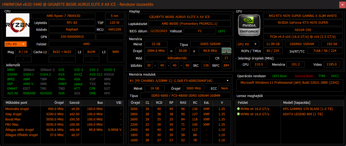Screen dimensions: 346x146
Task: Click the status icon beside XPG GAMMIX S70 drive
Action: tap(238, 109)
